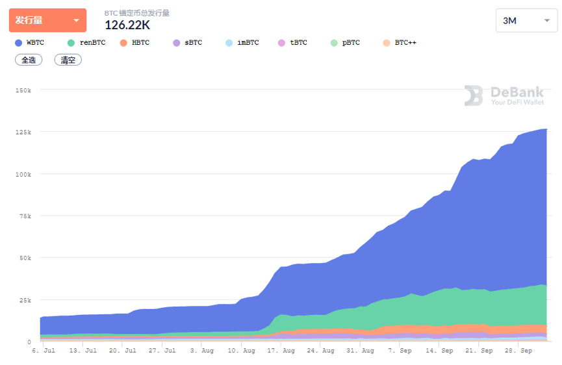
Task: Click the DeBank logo watermark
Action: pos(504,95)
